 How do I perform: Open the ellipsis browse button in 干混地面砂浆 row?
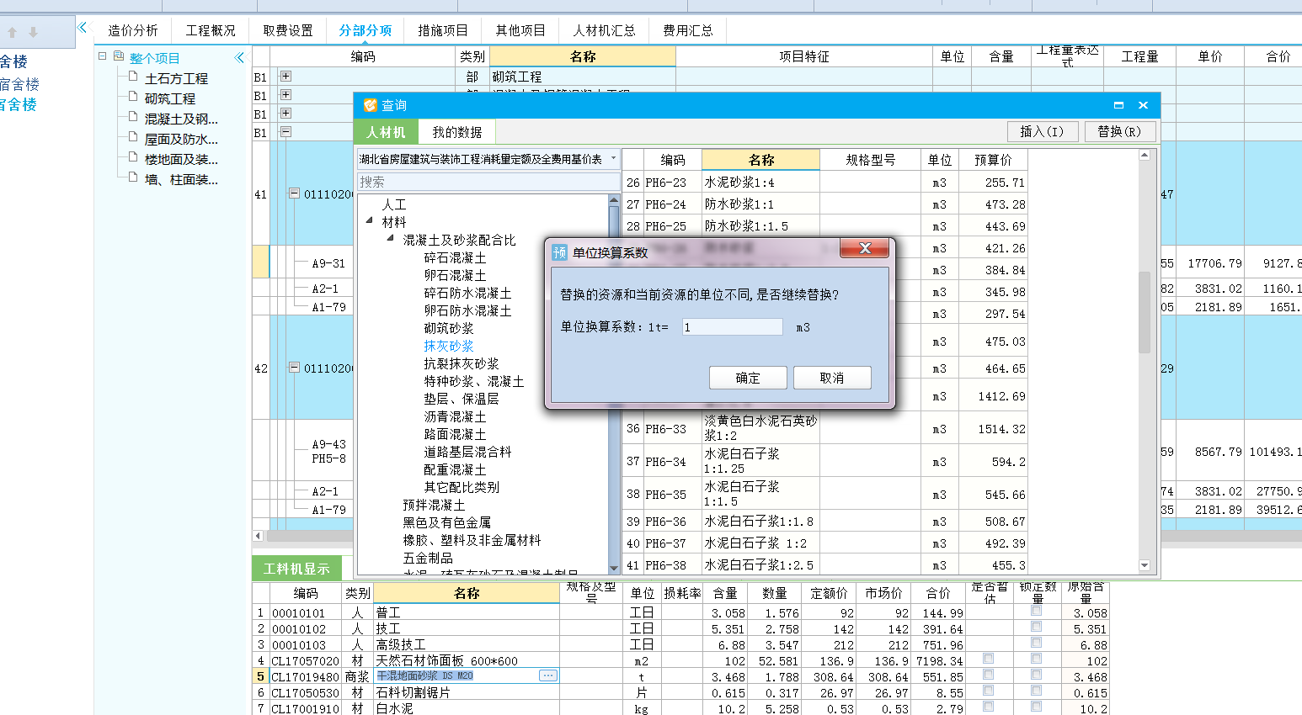point(548,675)
